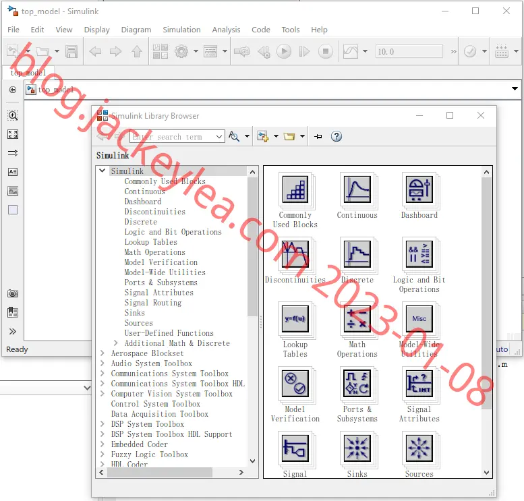Select Signal Routing in library tree
This screenshot has width=524, height=501.
153,303
